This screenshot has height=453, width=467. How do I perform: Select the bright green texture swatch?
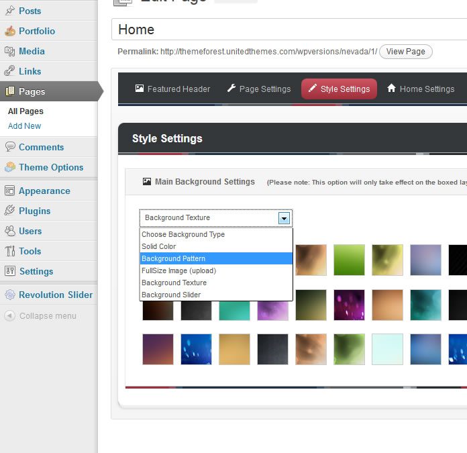tap(349, 260)
